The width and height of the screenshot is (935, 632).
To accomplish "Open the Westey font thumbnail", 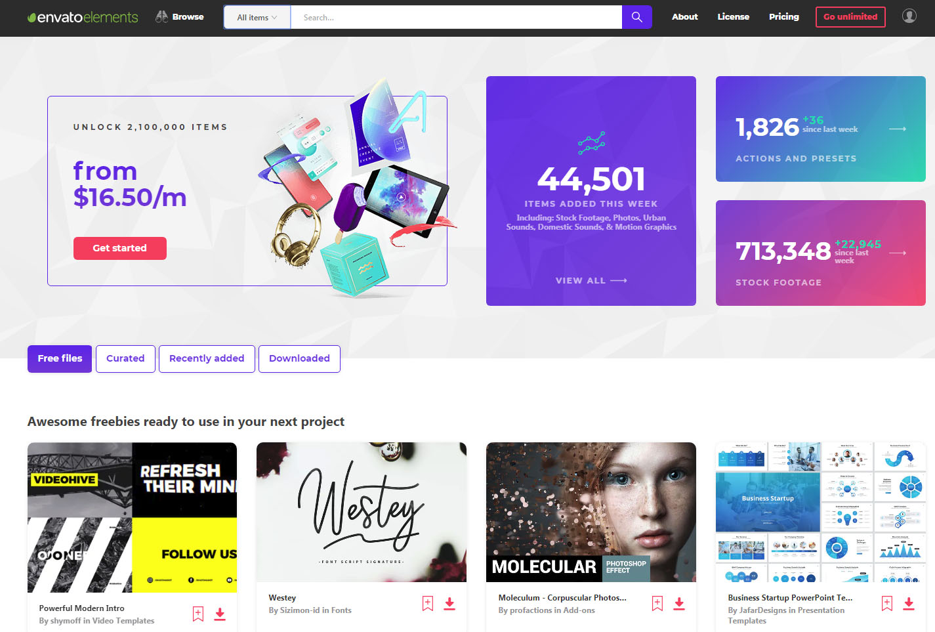I will click(x=362, y=512).
